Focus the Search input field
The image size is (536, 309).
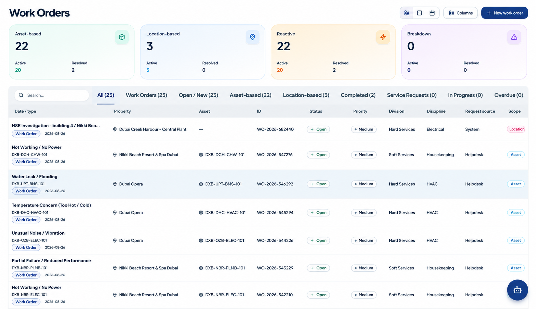(52, 95)
